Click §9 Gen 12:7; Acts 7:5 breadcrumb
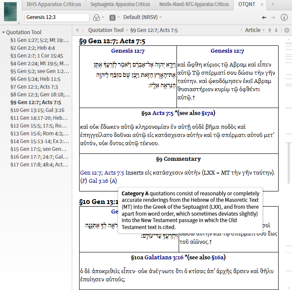 point(154,30)
